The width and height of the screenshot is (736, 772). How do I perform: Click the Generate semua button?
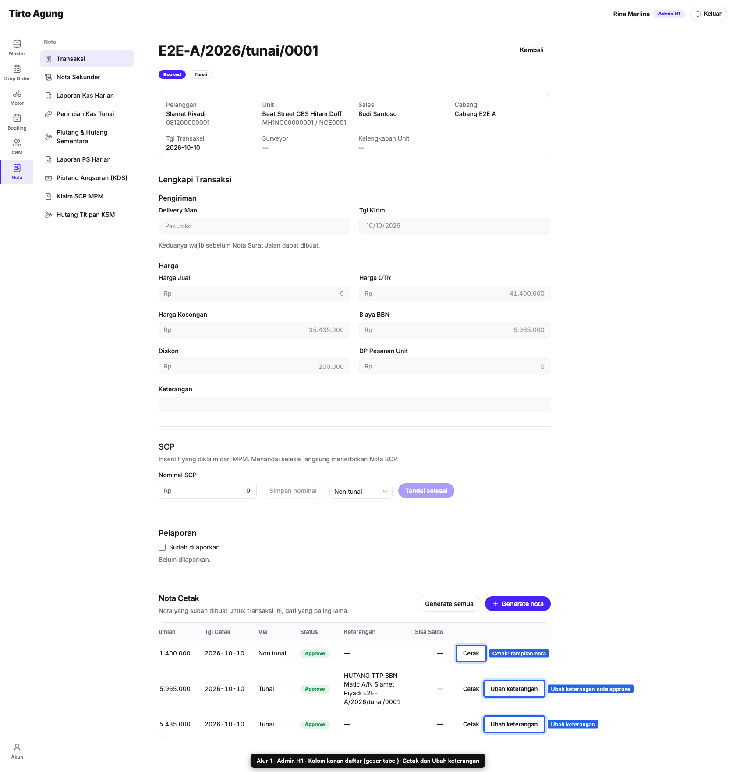pos(449,604)
